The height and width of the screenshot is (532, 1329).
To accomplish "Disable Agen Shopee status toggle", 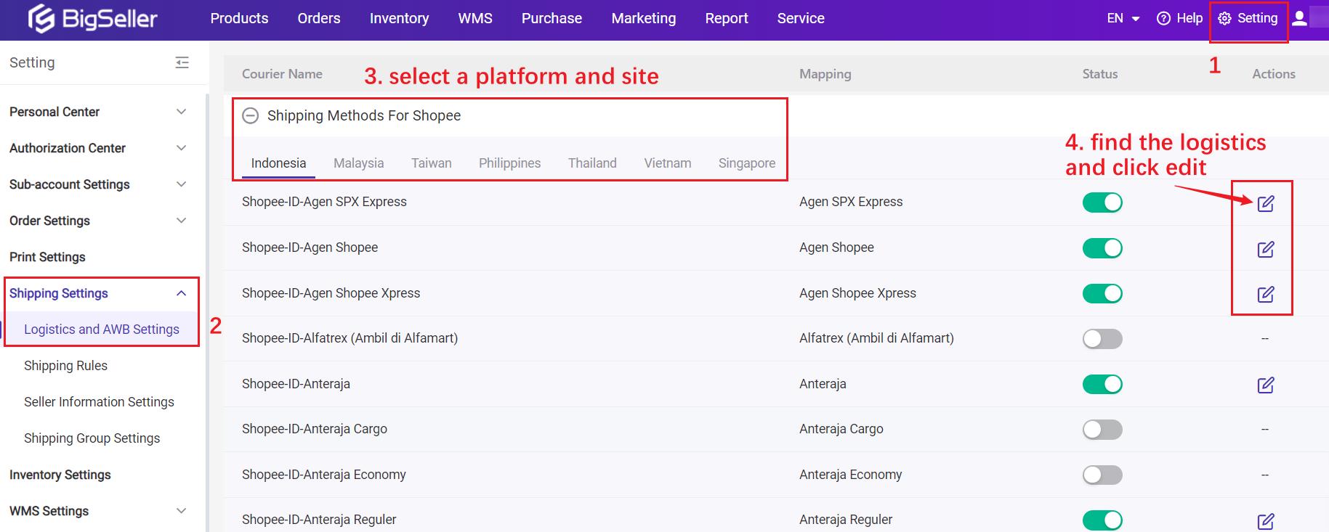I will (1102, 248).
